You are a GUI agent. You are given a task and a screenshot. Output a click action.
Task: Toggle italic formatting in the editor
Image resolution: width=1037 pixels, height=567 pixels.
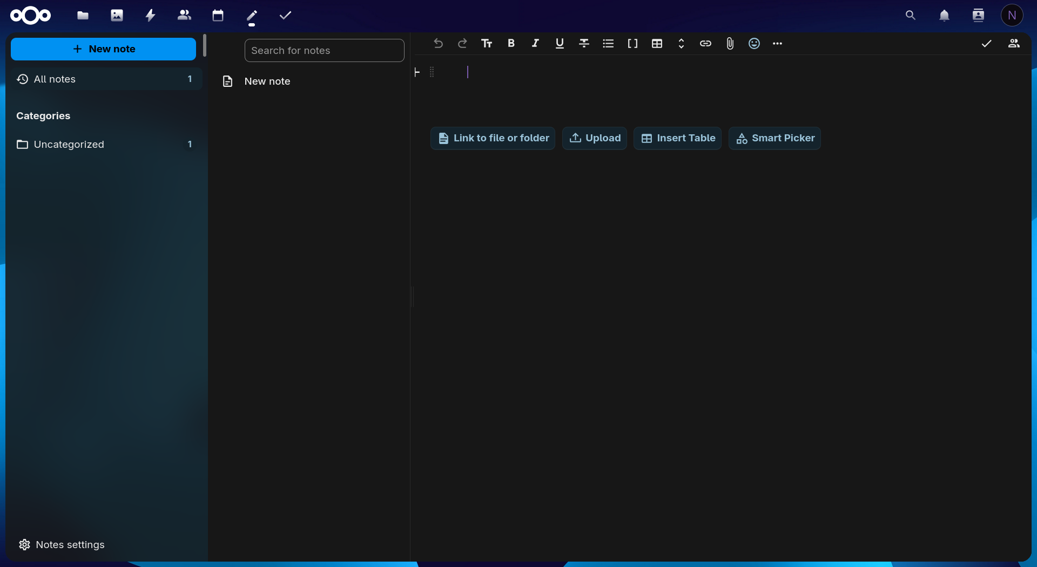(x=535, y=44)
